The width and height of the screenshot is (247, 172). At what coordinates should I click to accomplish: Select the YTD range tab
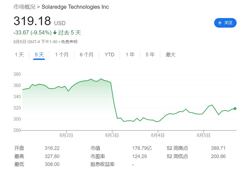[110, 55]
